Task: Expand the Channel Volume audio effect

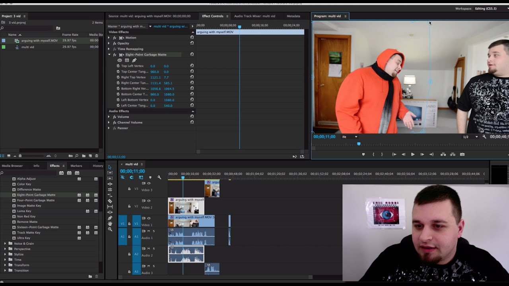Action: tap(109, 122)
